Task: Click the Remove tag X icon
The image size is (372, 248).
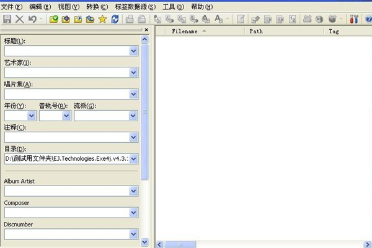Action: click(19, 19)
